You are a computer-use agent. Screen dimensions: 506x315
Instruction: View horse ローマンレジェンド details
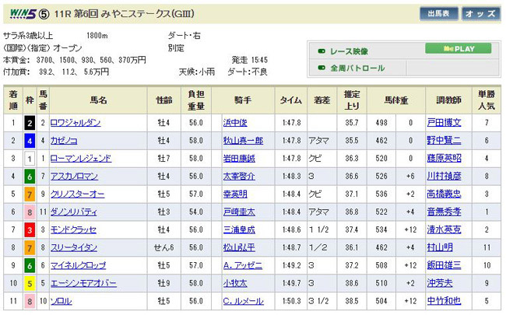tap(80, 159)
